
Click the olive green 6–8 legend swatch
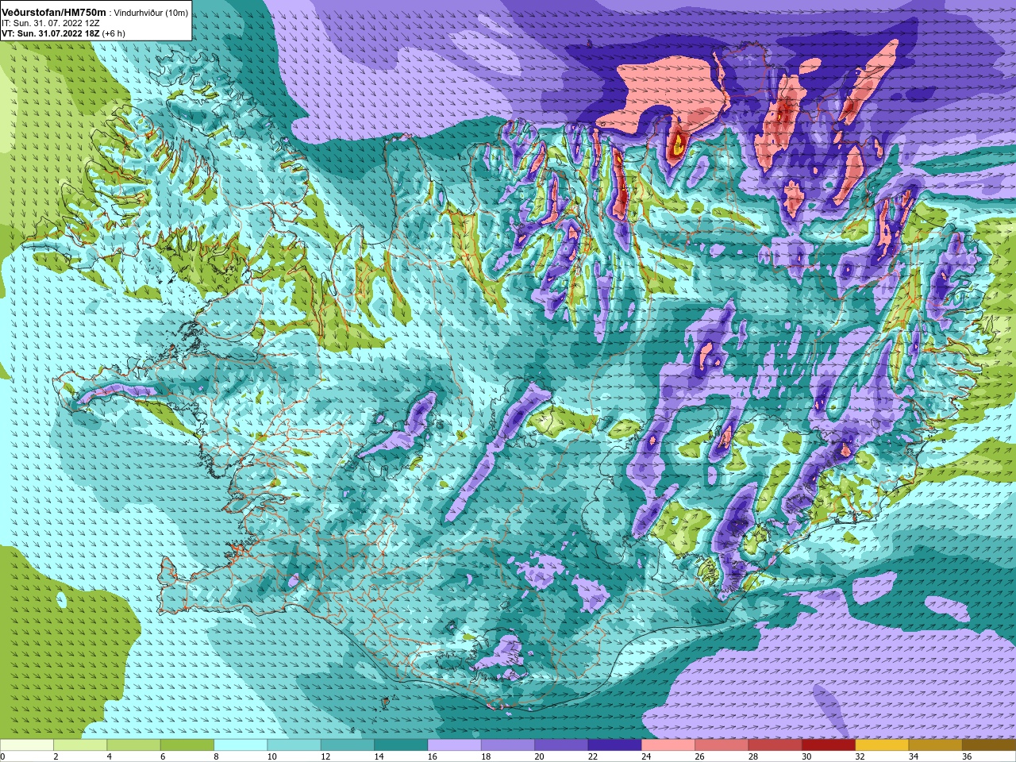click(187, 745)
